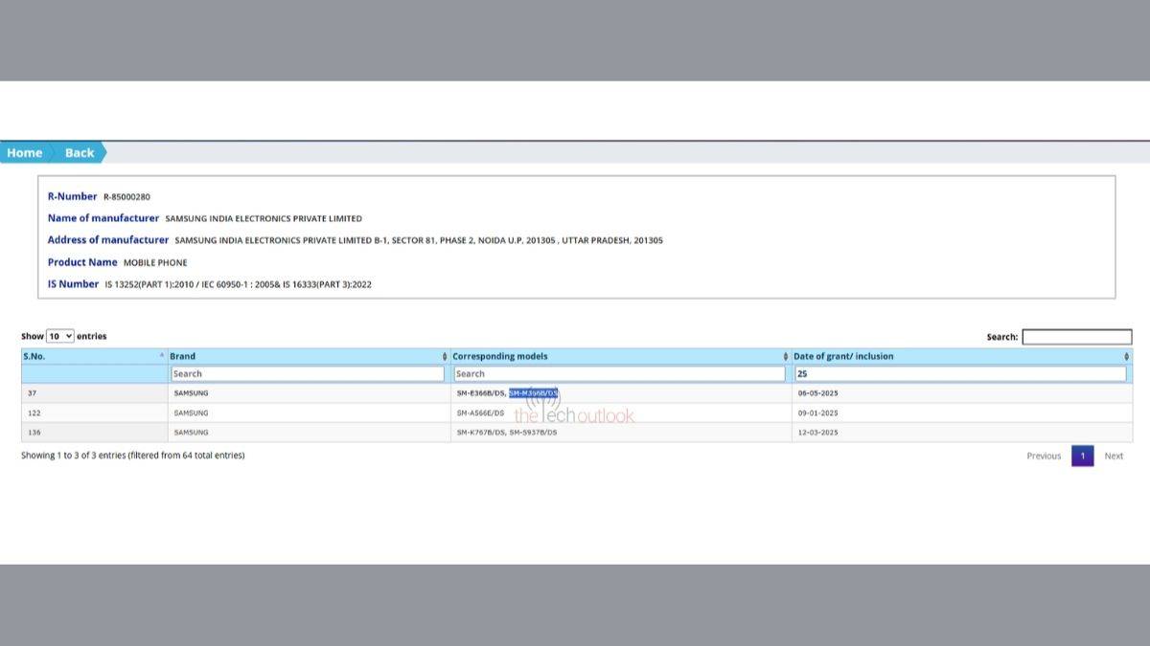Select the S.No. 136 cell
This screenshot has width=1150, height=646.
click(x=94, y=433)
